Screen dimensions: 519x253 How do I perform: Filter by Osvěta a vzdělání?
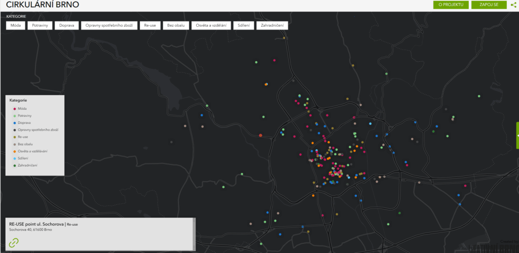point(211,25)
